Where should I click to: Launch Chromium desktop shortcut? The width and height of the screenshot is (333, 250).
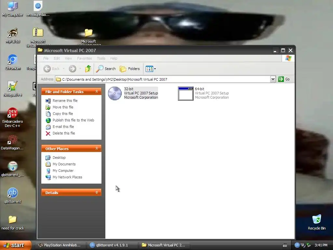(x=13, y=62)
